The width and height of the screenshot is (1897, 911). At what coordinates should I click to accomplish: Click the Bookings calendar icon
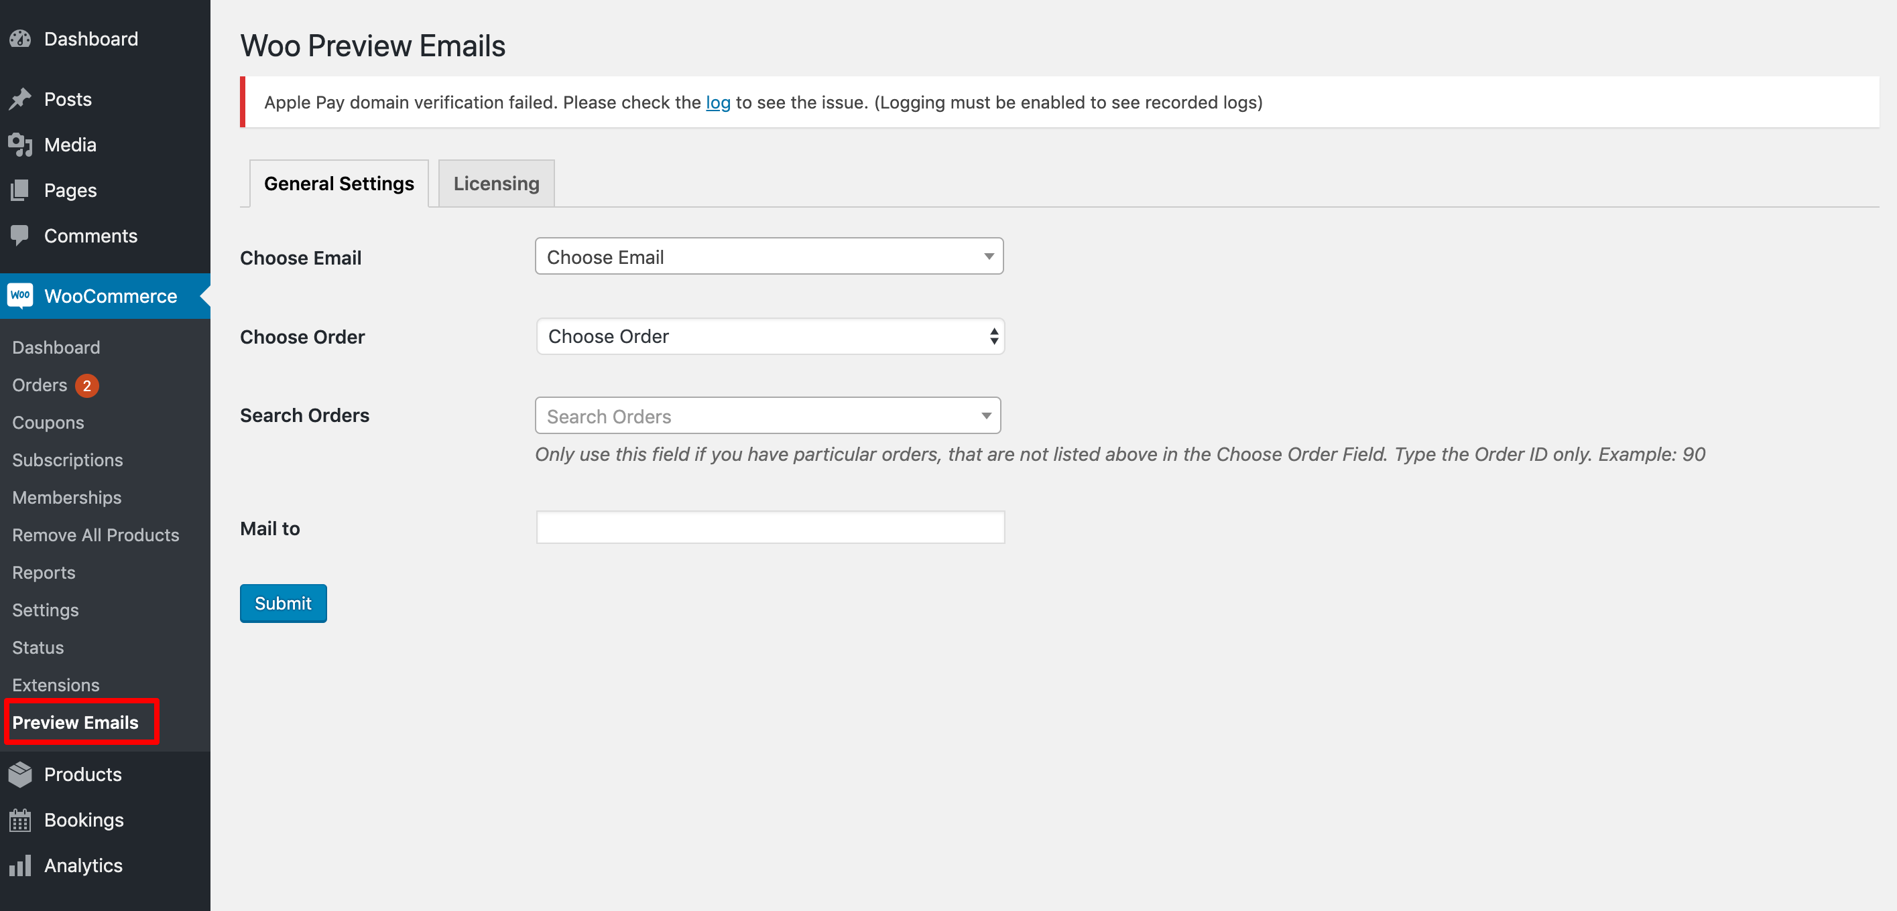[x=21, y=820]
